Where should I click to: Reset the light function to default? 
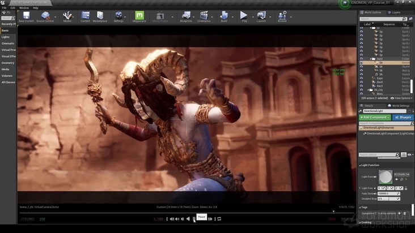[406, 179]
